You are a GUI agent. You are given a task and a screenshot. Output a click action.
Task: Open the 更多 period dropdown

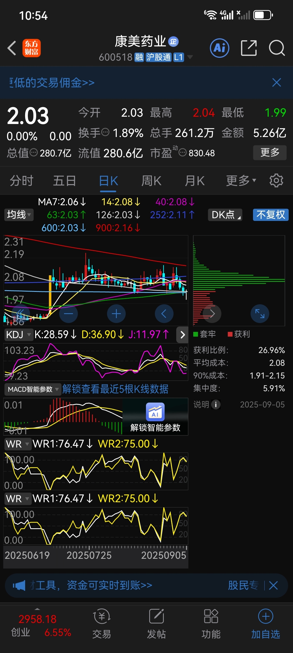(x=241, y=181)
